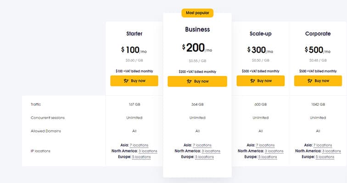Open Starter Europe 5 locations link
This screenshot has width=347, height=183.
pos(141,156)
